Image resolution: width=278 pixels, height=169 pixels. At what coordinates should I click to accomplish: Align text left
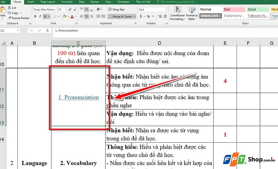[x=82, y=16]
